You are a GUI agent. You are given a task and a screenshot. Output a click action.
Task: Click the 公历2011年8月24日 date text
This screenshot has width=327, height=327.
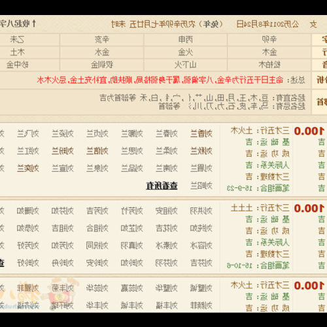[x=267, y=24]
